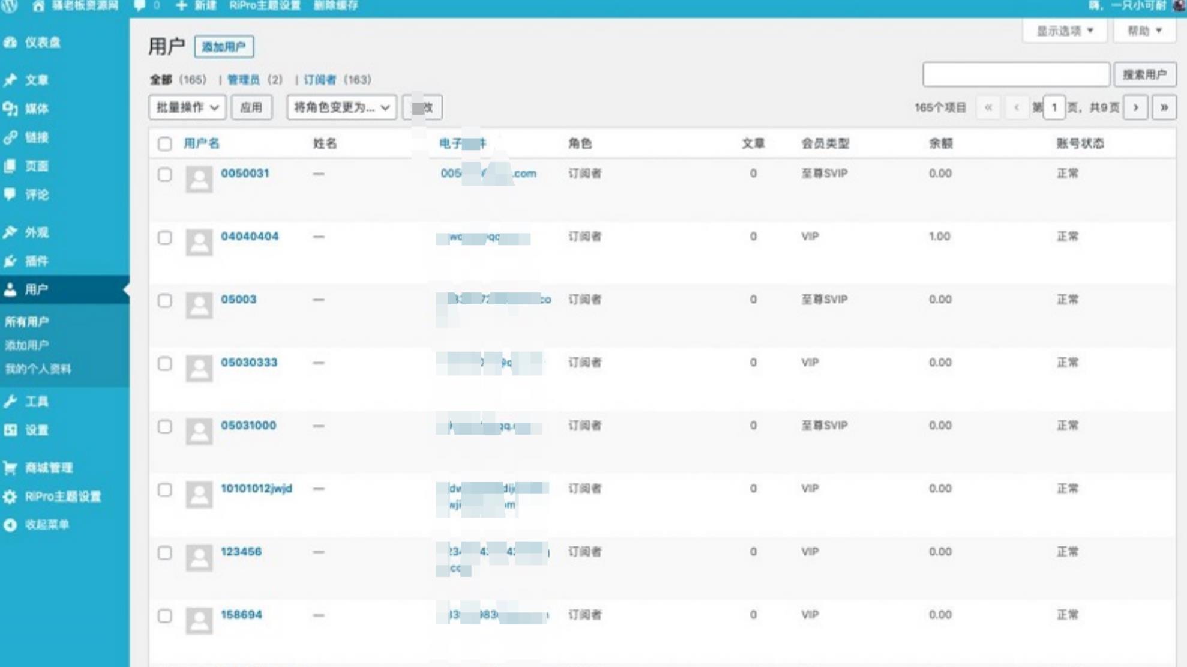Toggle checkbox for user 0050031
The width and height of the screenshot is (1187, 667).
(164, 173)
